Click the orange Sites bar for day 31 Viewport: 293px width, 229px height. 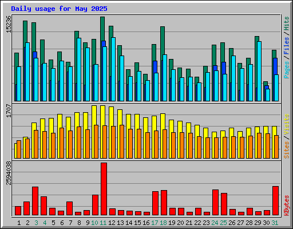276,147
